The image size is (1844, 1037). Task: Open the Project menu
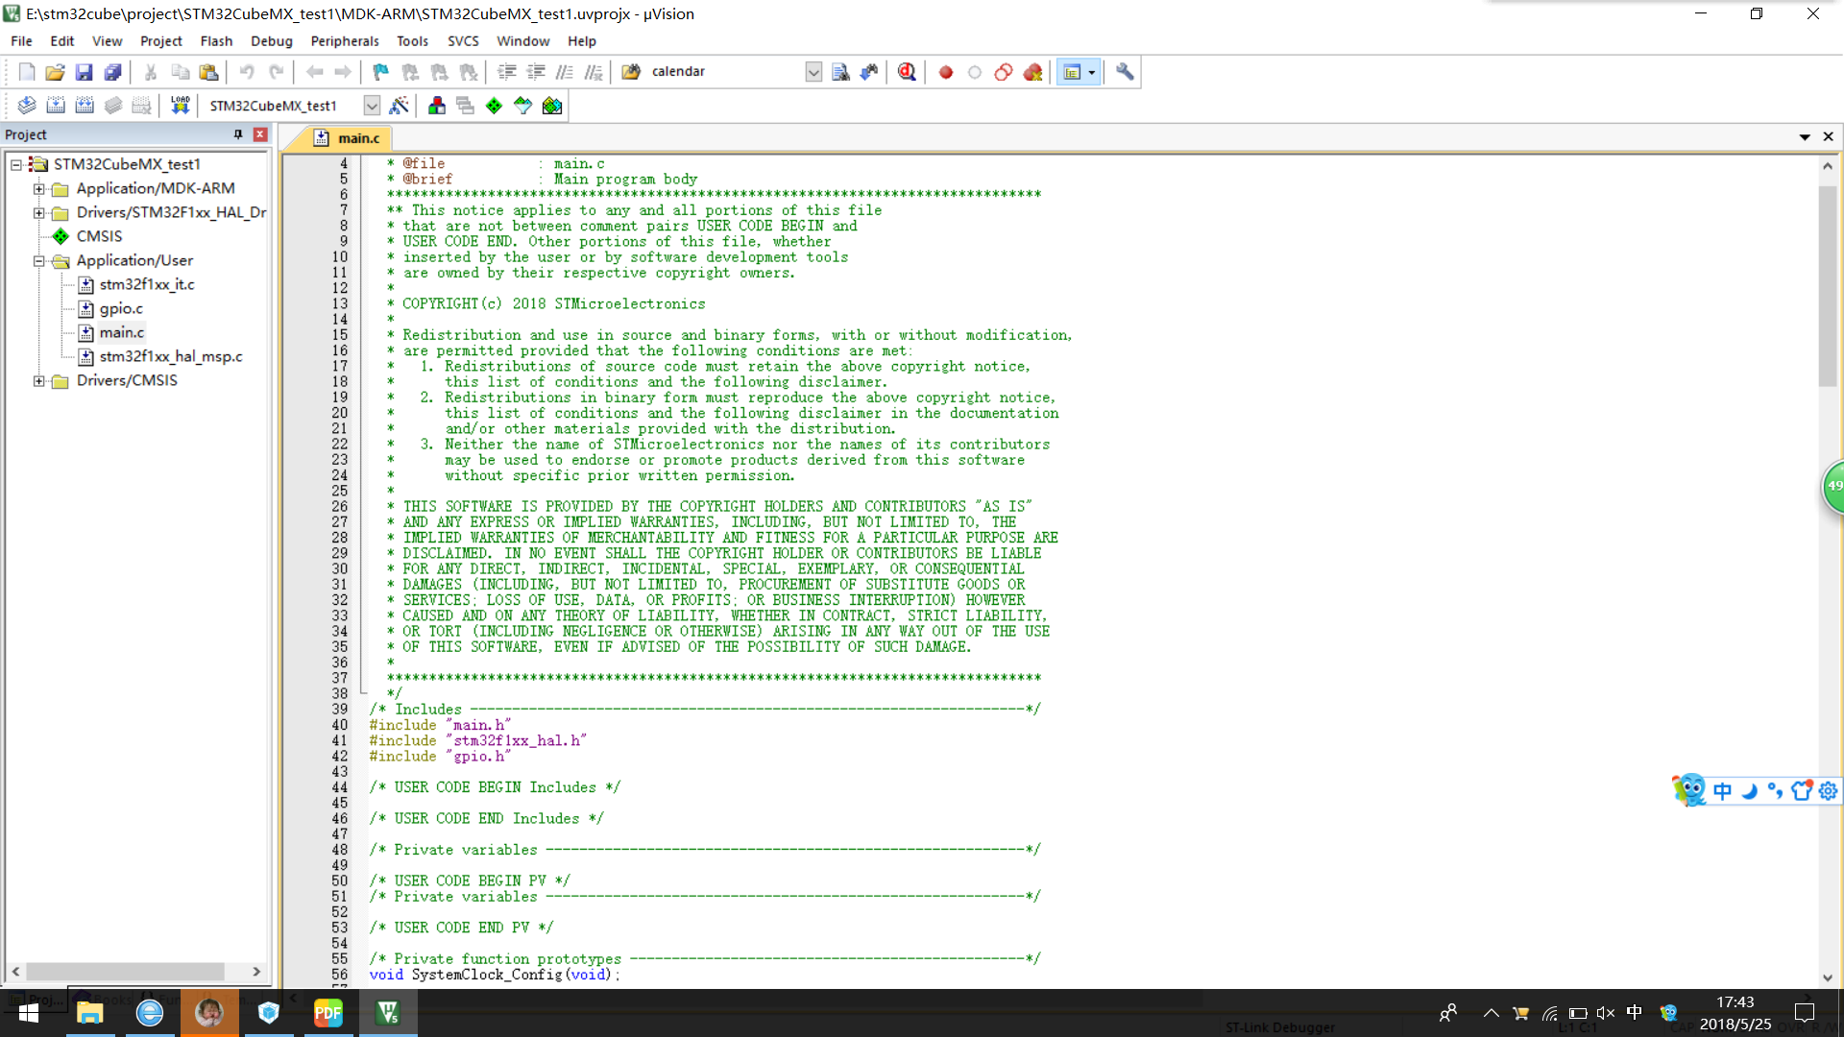160,41
